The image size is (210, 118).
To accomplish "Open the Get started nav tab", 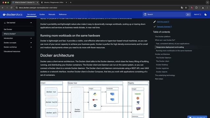I will (31, 14).
